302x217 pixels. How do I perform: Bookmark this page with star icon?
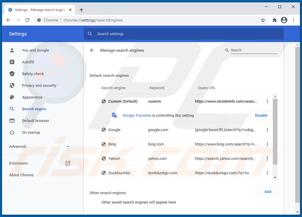click(x=263, y=20)
